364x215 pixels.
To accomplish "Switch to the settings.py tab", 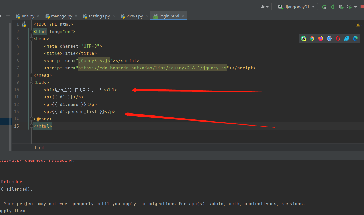I will click(x=99, y=16).
